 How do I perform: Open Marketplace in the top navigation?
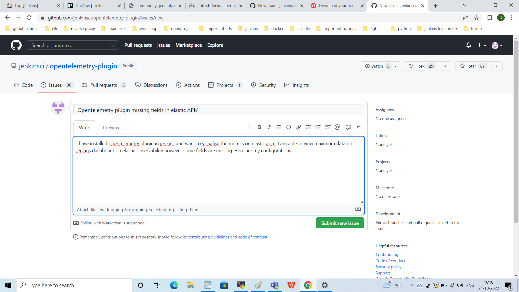[188, 45]
